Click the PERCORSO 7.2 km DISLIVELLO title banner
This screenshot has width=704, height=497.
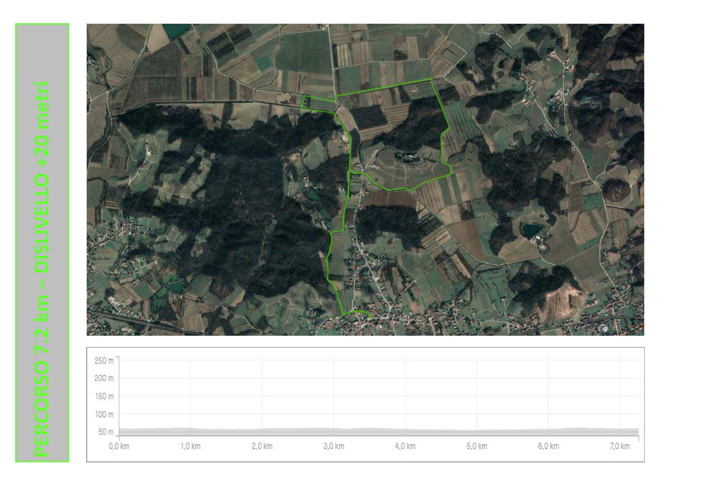pyautogui.click(x=42, y=243)
